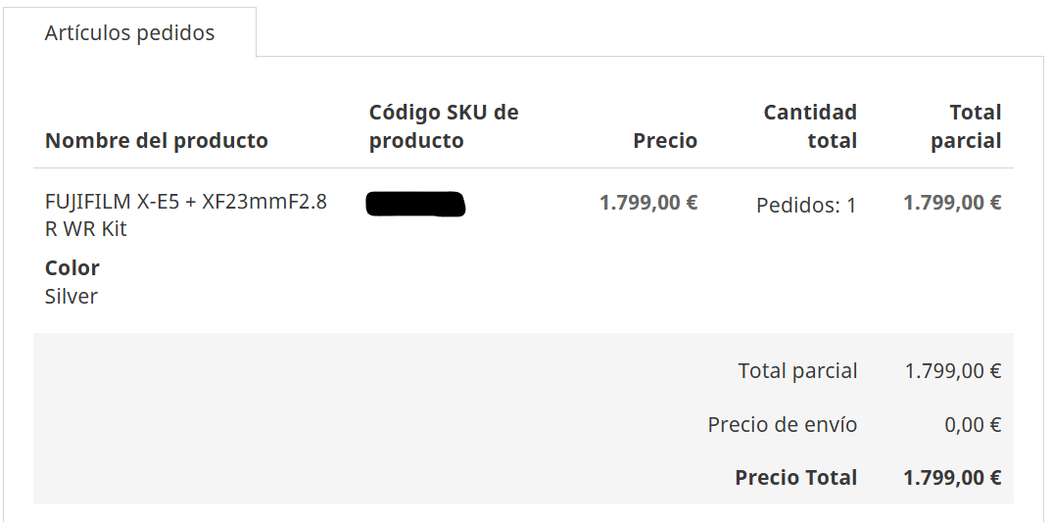Screen dimensions: 1052x522
Task: Click the Silver color value
Action: coord(72,296)
